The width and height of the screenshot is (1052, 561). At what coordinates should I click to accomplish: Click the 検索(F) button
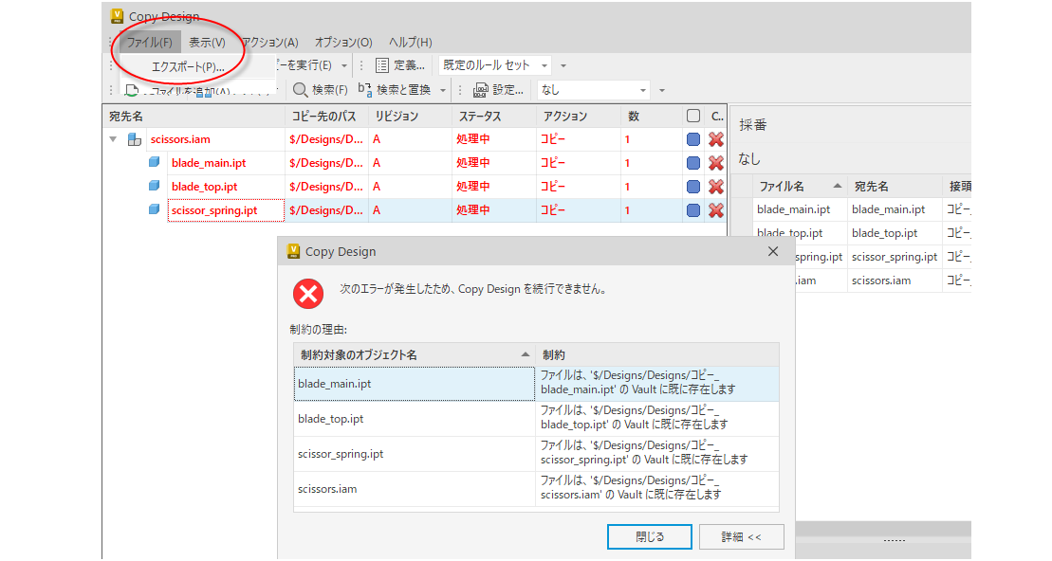(x=321, y=90)
